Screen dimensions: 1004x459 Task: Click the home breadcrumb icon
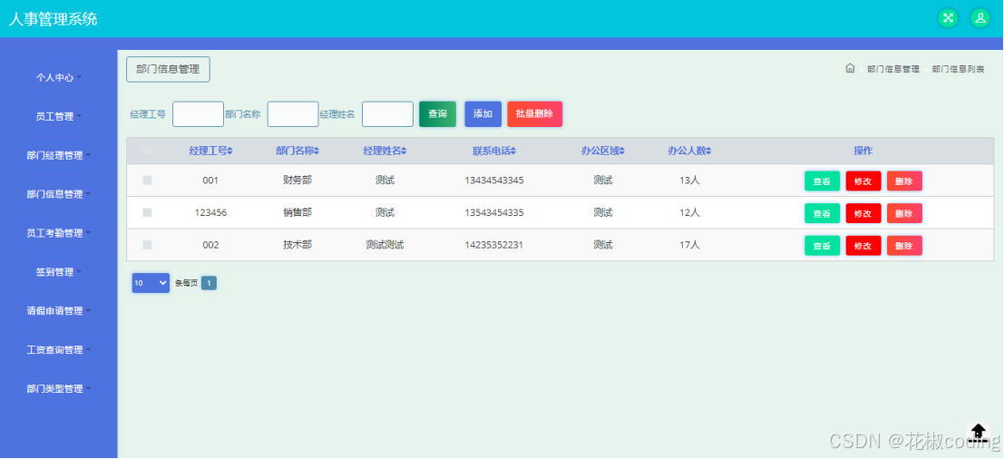pyautogui.click(x=851, y=69)
